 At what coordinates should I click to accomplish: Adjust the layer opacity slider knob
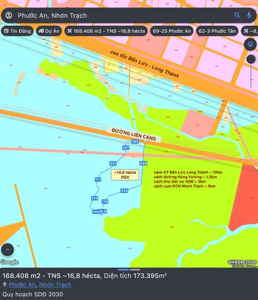coord(251,59)
